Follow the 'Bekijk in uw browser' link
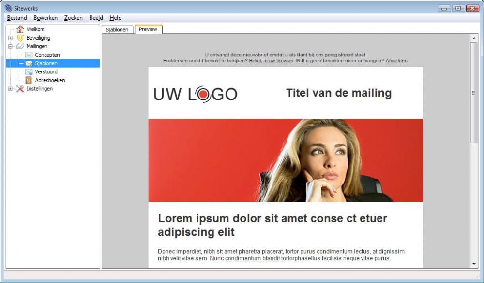The width and height of the screenshot is (484, 283). coord(271,61)
